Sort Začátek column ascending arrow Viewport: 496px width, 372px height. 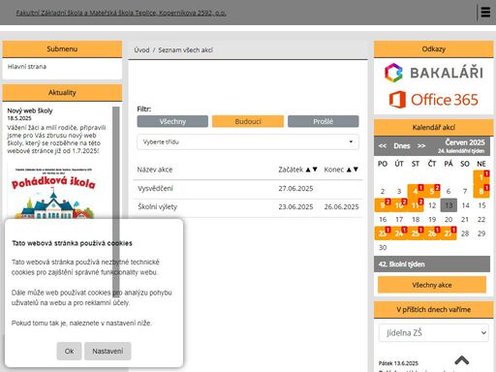(308, 170)
